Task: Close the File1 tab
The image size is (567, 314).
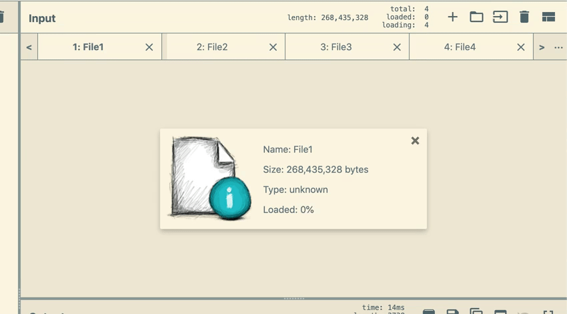Action: (149, 47)
